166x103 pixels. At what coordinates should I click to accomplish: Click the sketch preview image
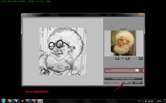[63, 51]
